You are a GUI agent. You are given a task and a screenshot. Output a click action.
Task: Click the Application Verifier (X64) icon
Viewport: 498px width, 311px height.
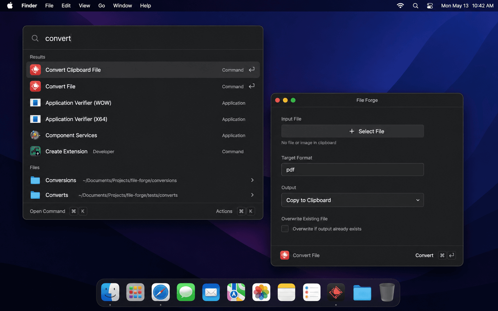pos(35,119)
